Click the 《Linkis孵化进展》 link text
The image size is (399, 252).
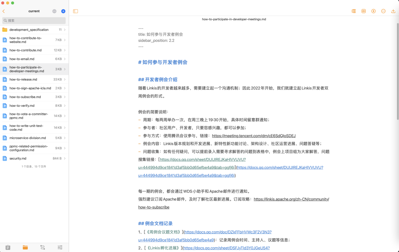(x=163, y=248)
